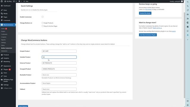Go to WooCommerce Extensions submenu

click(4, 51)
